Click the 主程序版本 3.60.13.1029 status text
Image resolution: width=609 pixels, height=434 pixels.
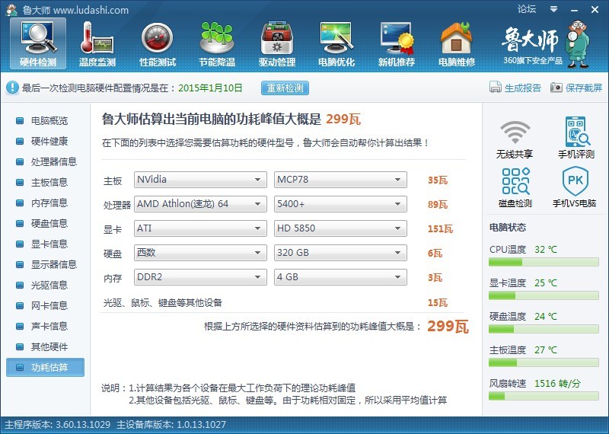point(58,425)
